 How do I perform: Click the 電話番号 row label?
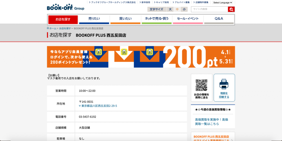[x=61, y=117]
